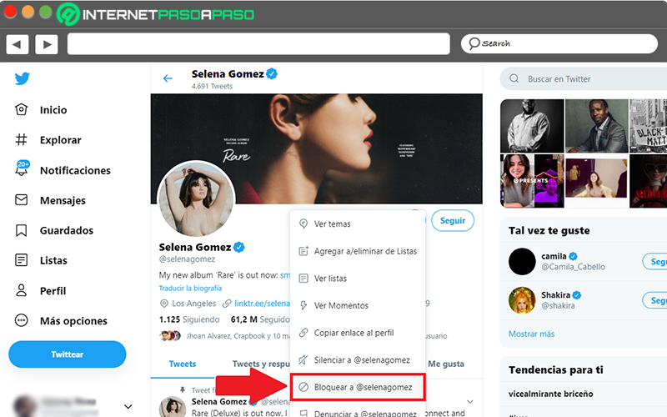Open Mensajes envelope icon
The width and height of the screenshot is (667, 417).
click(22, 200)
